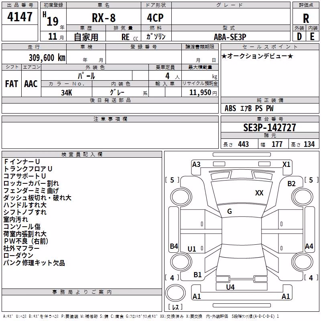
Task: Click damage mark X1 on diagram
Action: pyautogui.click(x=286, y=165)
